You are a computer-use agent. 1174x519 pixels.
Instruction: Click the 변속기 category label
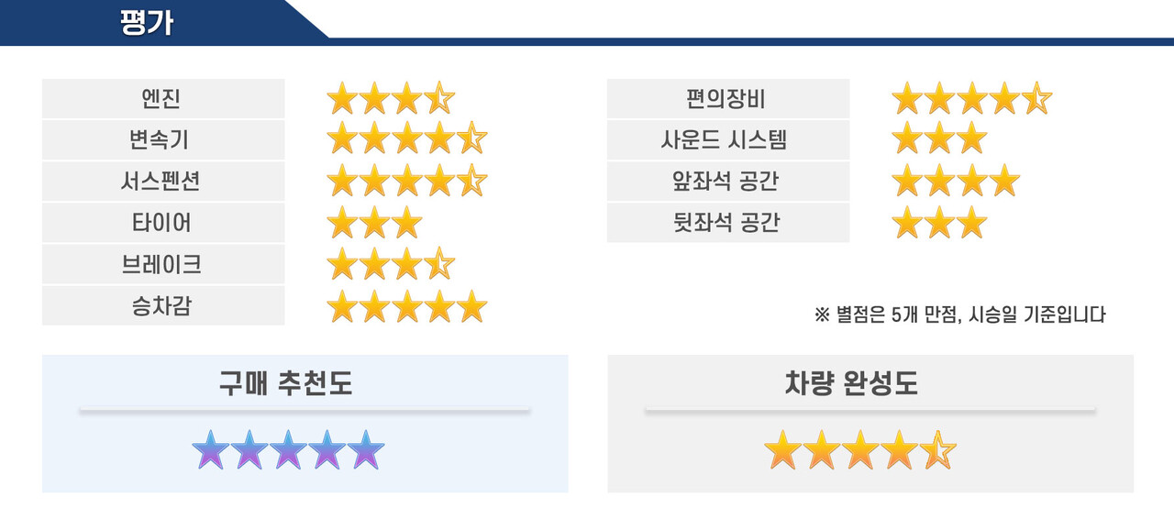coord(163,140)
